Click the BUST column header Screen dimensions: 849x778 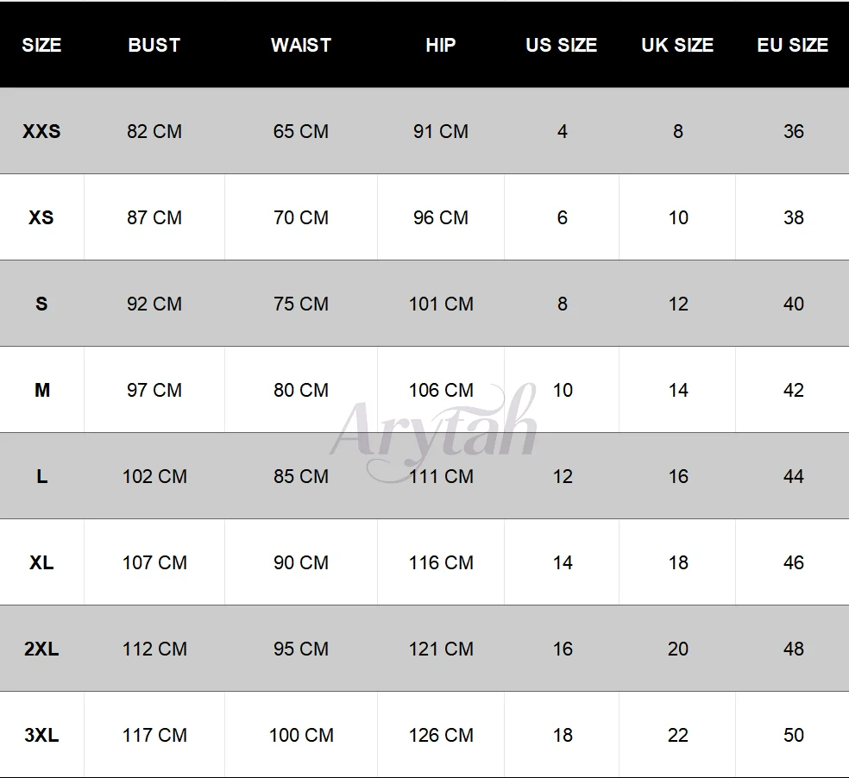pyautogui.click(x=154, y=46)
